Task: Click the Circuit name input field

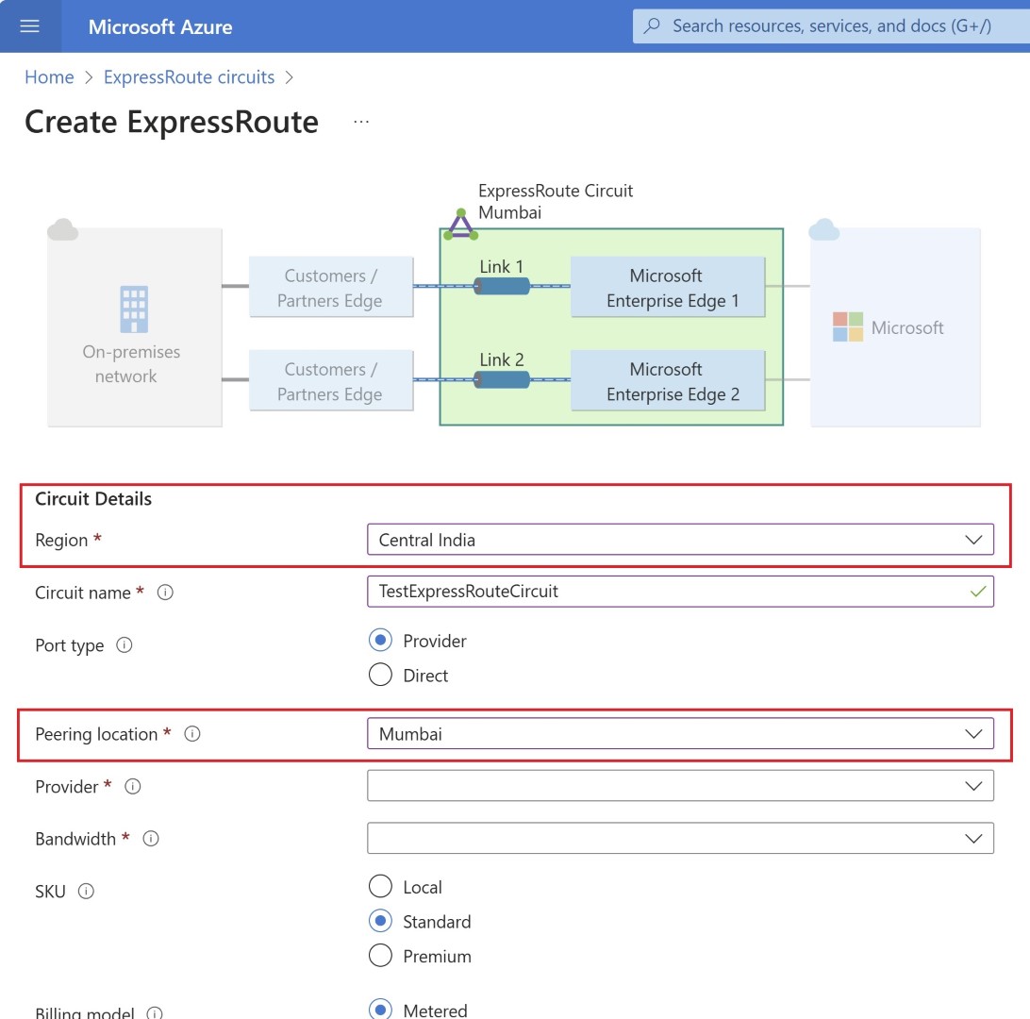Action: 681,592
